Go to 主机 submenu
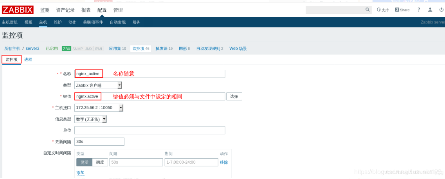Image resolution: width=445 pixels, height=179 pixels. [43, 22]
